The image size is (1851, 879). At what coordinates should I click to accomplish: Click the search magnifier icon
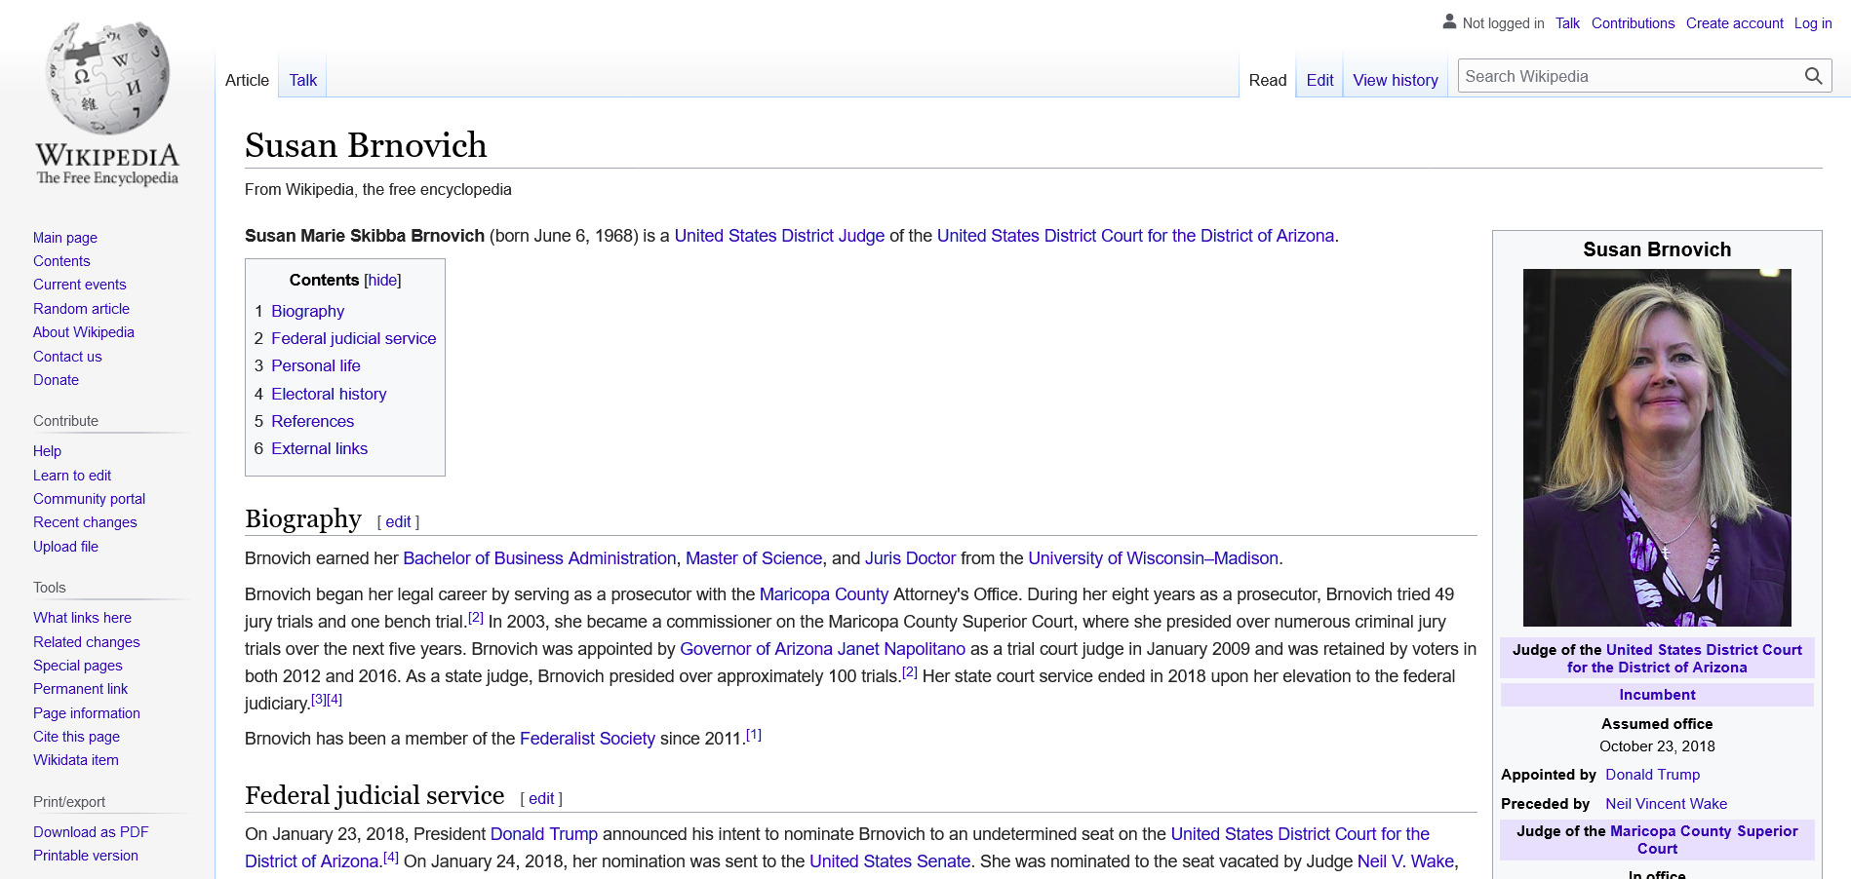tap(1813, 76)
